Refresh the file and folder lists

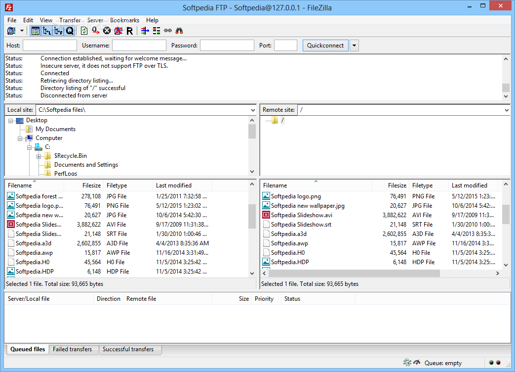coord(84,31)
